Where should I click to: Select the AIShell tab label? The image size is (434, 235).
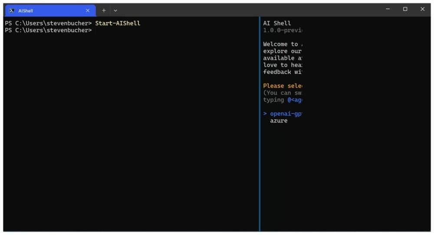(x=26, y=10)
